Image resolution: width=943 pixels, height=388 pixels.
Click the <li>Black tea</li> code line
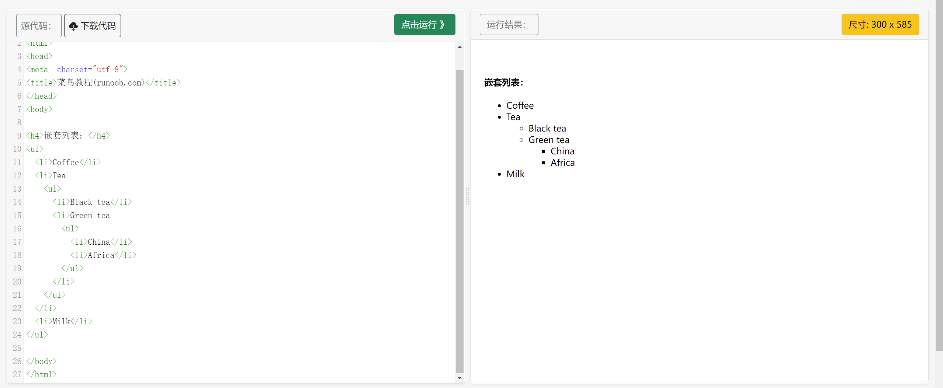(92, 202)
